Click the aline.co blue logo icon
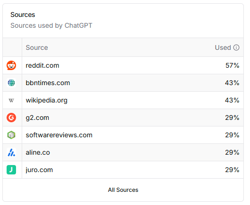Viewport: 250px width, 205px height. point(11,152)
